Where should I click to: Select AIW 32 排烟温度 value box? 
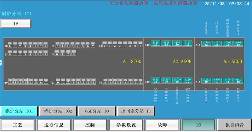(206, 43)
